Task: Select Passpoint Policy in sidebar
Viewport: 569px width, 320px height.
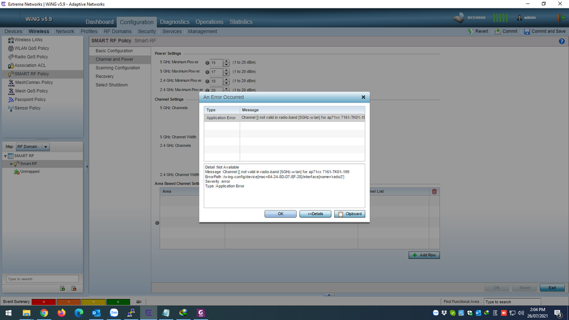Action: [x=42, y=100]
